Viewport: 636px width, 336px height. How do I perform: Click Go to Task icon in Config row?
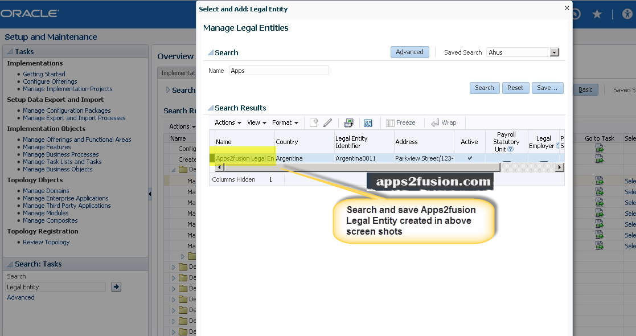point(599,149)
